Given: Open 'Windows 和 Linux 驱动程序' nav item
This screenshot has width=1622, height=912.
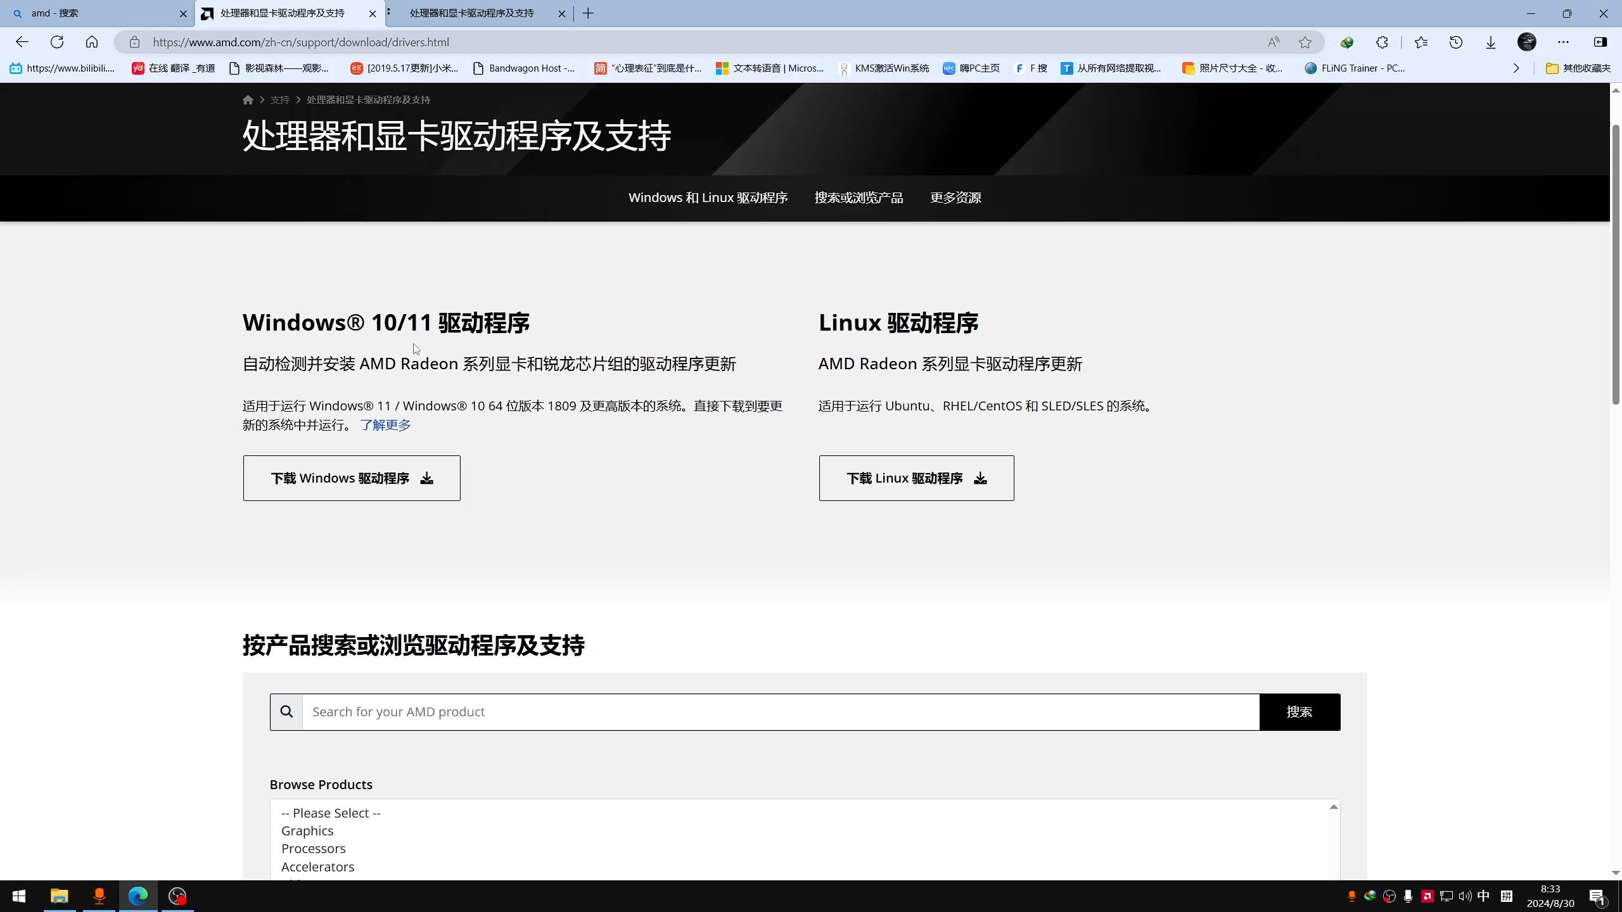Looking at the screenshot, I should click(708, 198).
